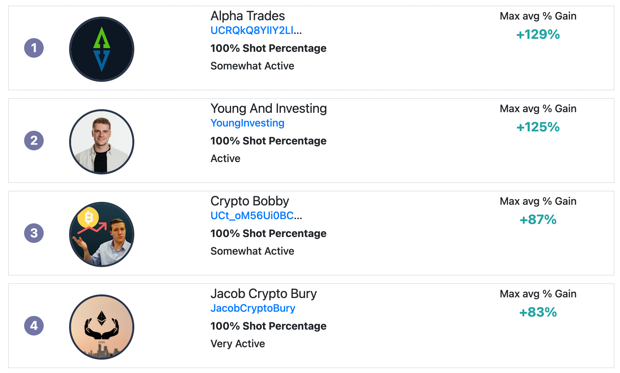This screenshot has width=620, height=373.
Task: Click the rank 4 number badge
Action: pyautogui.click(x=34, y=326)
